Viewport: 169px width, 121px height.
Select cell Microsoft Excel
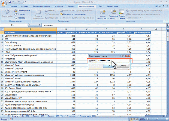pos(31,65)
